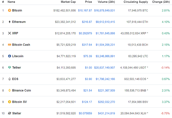Select supply 107,818,444 ETH
This screenshot has height=118, width=172.
[x=137, y=22]
